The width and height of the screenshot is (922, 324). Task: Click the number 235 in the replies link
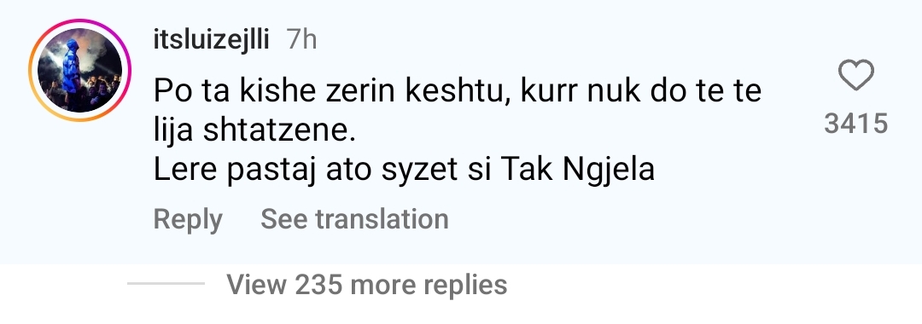[x=318, y=284]
